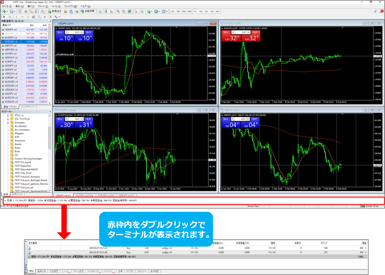Select FXTF Fibo_Pivot indicator
Image resolution: width=385 pixels, height=275 pixels.
click(x=23, y=173)
